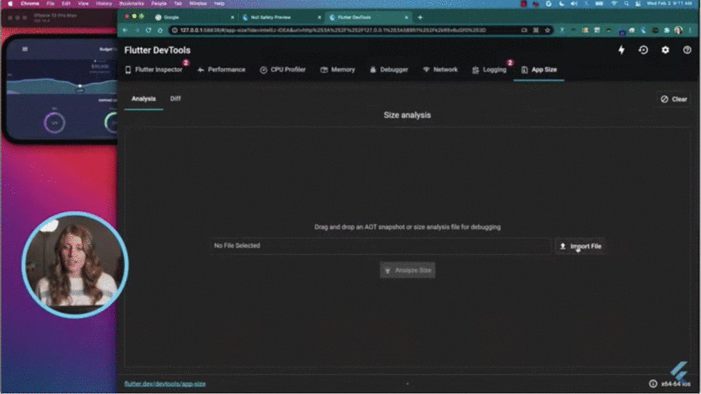Open the CPU Profiler tab
Image resolution: width=701 pixels, height=394 pixels.
click(x=283, y=69)
